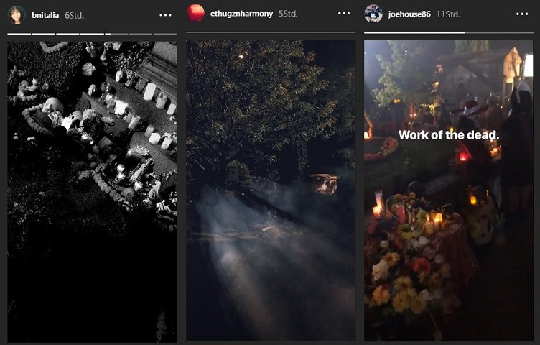
Task: Tap the black-and-white altar story image by bnitalia
Action: coord(93,192)
